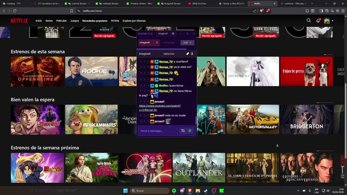Click BotRix username in chat
This screenshot has height=195, width=347.
click(x=163, y=86)
